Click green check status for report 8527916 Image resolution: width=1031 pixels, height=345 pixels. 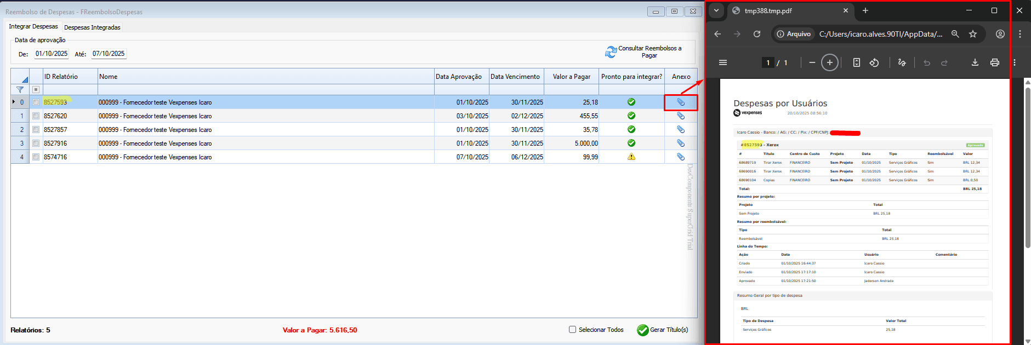(x=631, y=143)
